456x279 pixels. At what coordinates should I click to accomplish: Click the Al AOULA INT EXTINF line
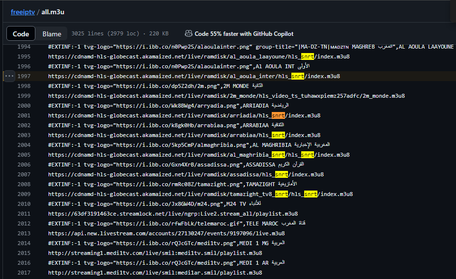tap(179, 66)
